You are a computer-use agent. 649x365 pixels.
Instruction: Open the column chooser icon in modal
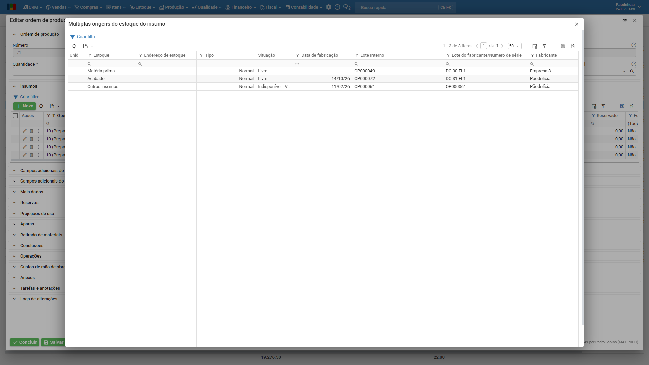(535, 46)
